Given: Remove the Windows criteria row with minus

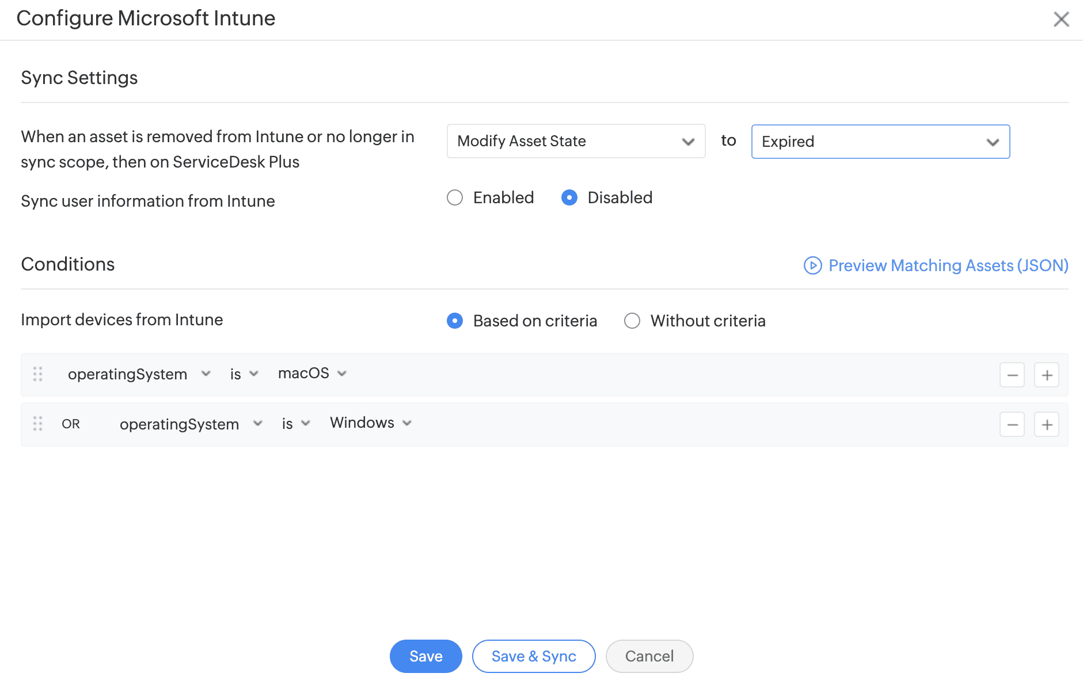Looking at the screenshot, I should (1012, 425).
